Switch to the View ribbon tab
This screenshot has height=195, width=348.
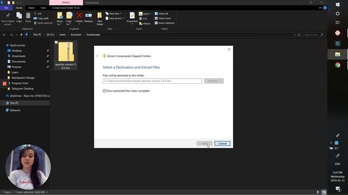pyautogui.click(x=43, y=8)
